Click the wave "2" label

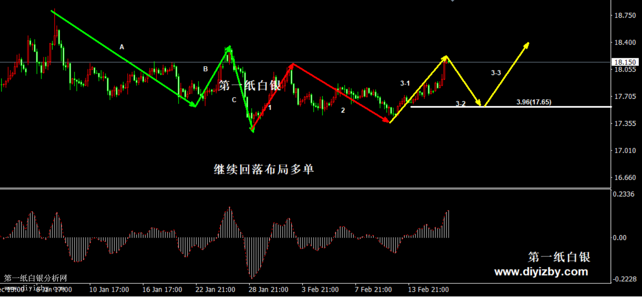343,110
